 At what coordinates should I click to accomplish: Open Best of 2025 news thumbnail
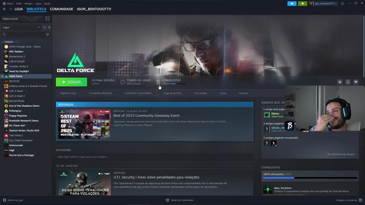click(x=84, y=124)
